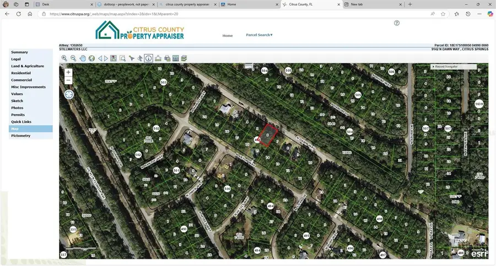Click the locate compass button on map
This screenshot has width=496, height=266.
69,94
